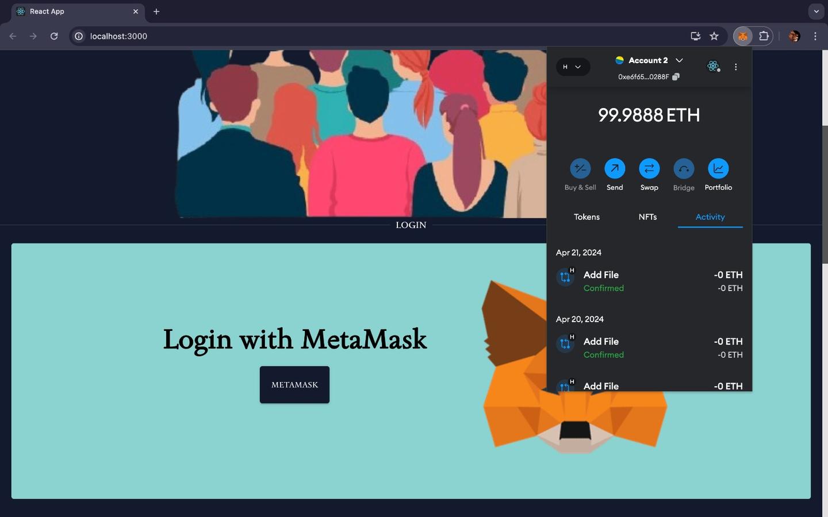Bookmark this page with the star icon

click(x=714, y=36)
